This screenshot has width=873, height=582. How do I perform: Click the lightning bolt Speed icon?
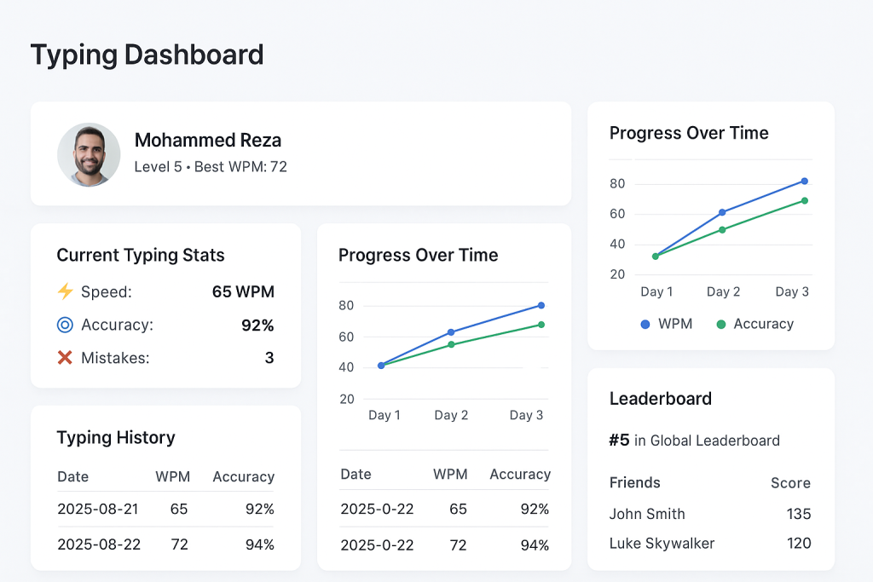(65, 291)
